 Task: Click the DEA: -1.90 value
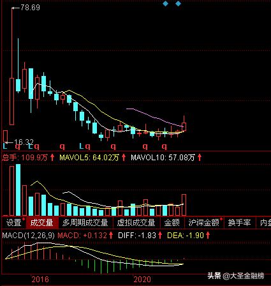[186, 236]
